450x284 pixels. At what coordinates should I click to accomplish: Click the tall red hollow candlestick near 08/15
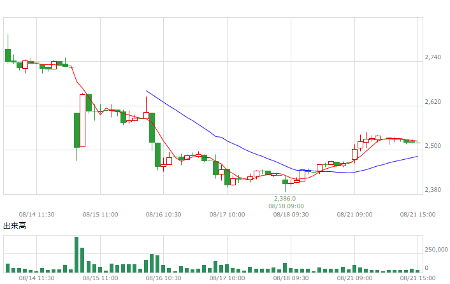coord(82,120)
